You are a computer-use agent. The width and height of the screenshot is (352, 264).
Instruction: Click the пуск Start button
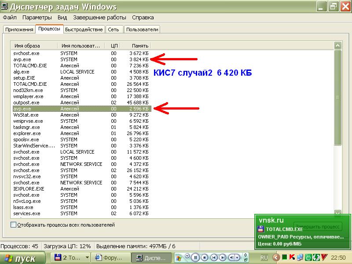(22, 258)
